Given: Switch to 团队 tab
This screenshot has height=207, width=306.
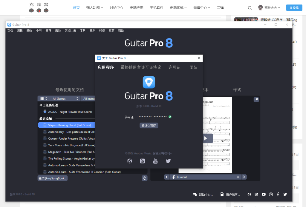Looking at the screenshot, I should coord(193,67).
